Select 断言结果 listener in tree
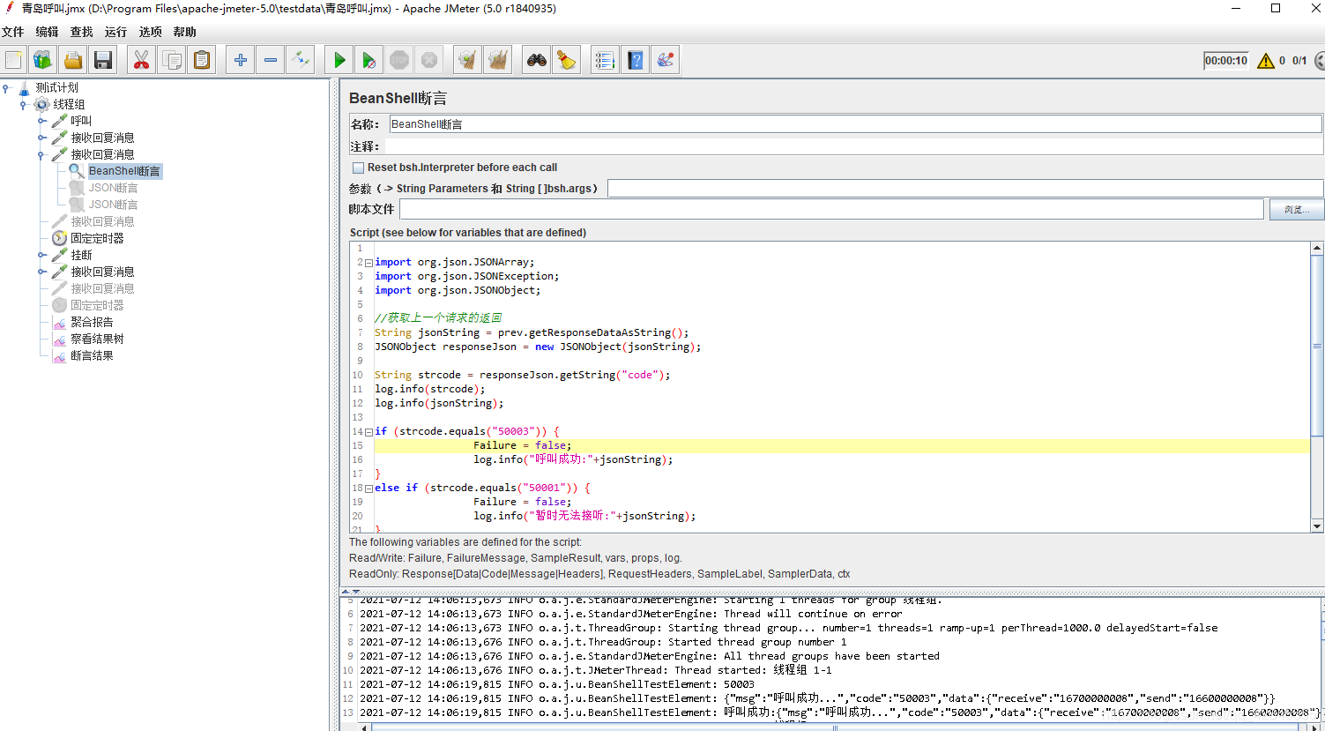Viewport: 1325px width, 731px height. pos(92,355)
